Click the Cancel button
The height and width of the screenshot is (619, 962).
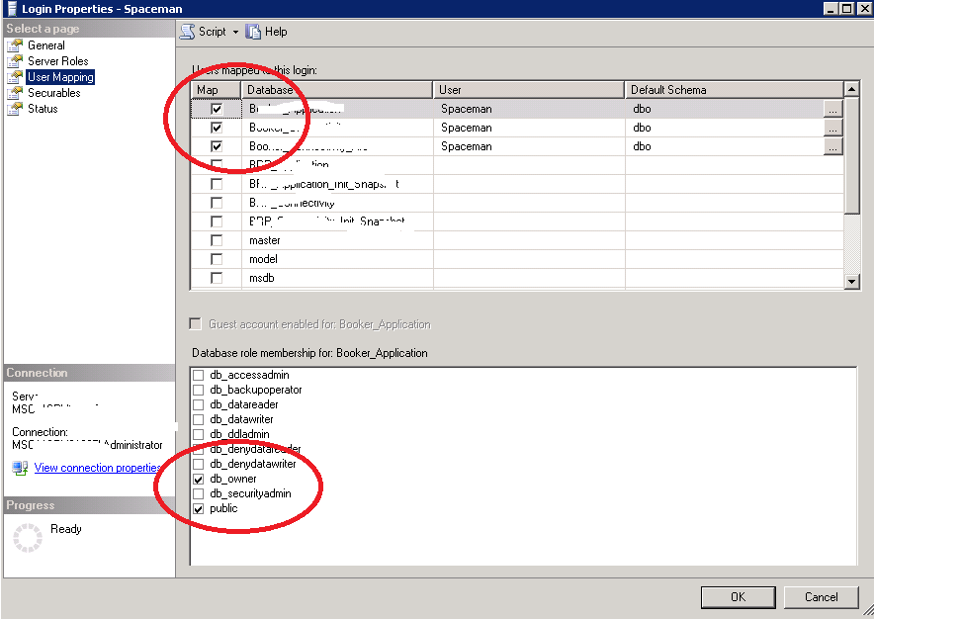(x=821, y=597)
